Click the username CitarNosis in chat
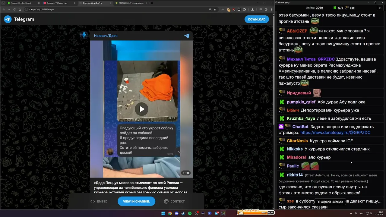Screen dimensions: 386x217 click(x=297, y=141)
